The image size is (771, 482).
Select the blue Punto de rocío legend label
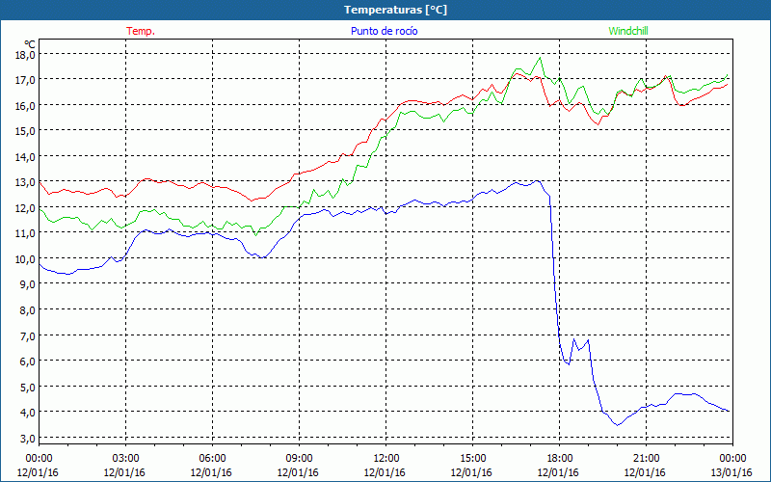384,31
